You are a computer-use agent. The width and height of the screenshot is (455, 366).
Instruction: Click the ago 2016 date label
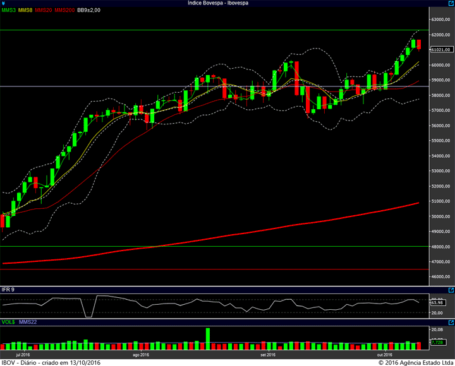[141, 355]
